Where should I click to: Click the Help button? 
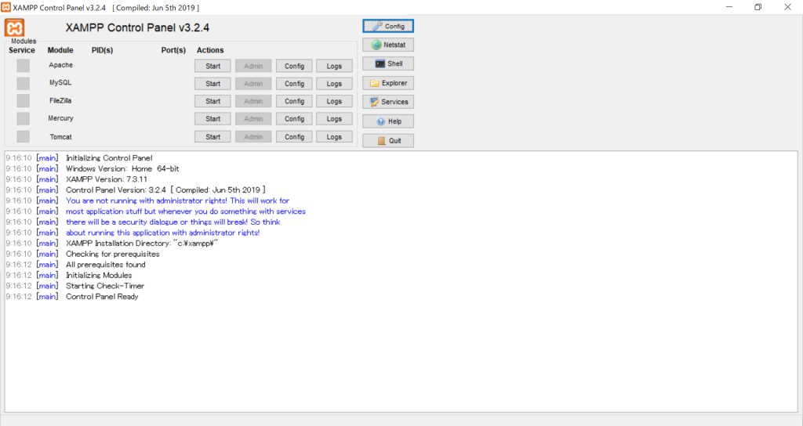point(387,121)
